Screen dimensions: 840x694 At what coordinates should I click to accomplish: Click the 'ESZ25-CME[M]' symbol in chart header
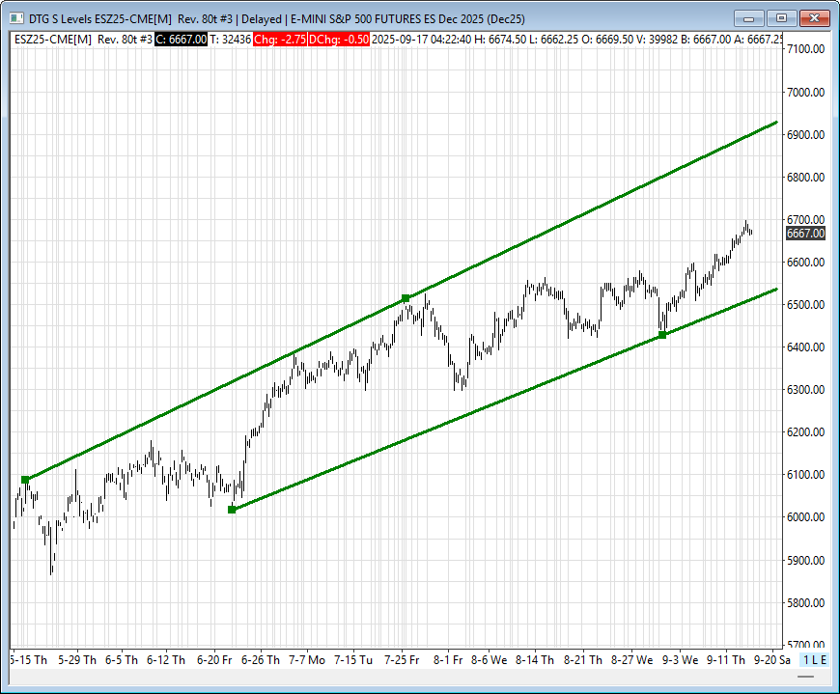(52, 39)
